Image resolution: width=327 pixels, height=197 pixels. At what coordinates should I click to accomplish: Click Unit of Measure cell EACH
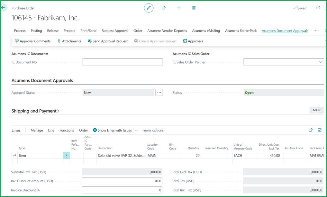pos(244,155)
